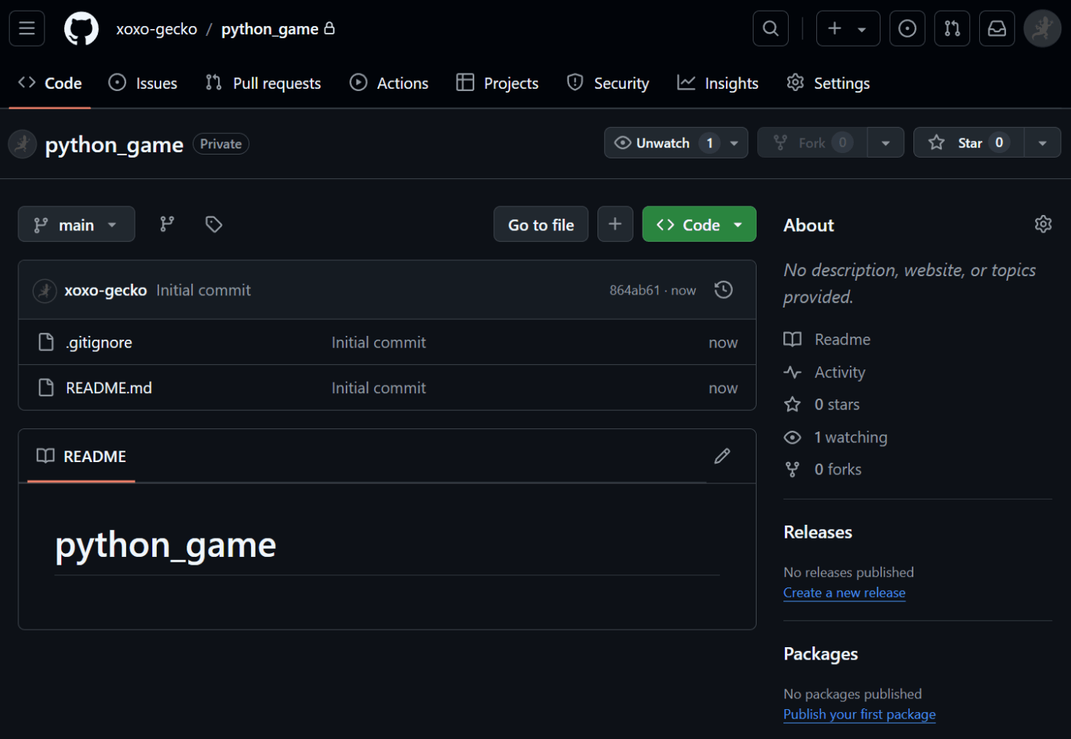Image resolution: width=1071 pixels, height=739 pixels.
Task: Open the Star lists dropdown arrow
Action: pos(1043,143)
